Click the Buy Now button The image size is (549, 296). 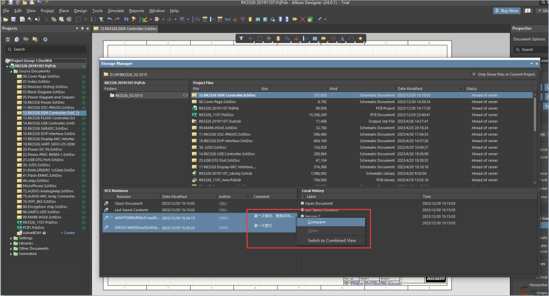pyautogui.click(x=506, y=11)
